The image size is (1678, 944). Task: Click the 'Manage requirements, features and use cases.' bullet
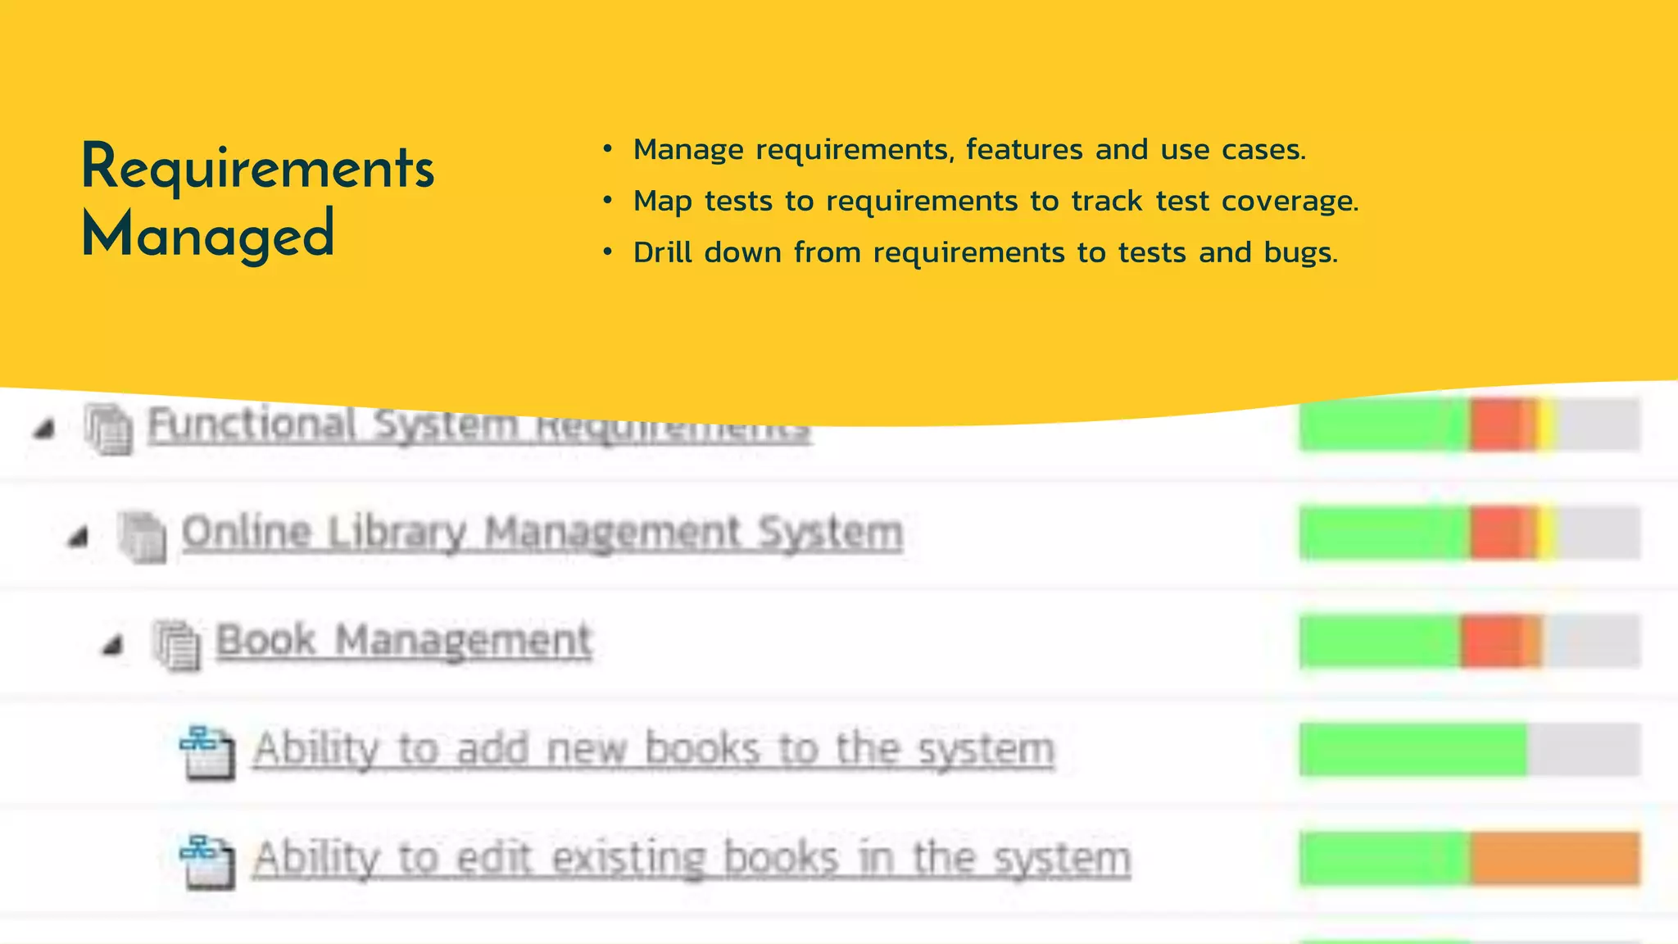click(x=969, y=150)
